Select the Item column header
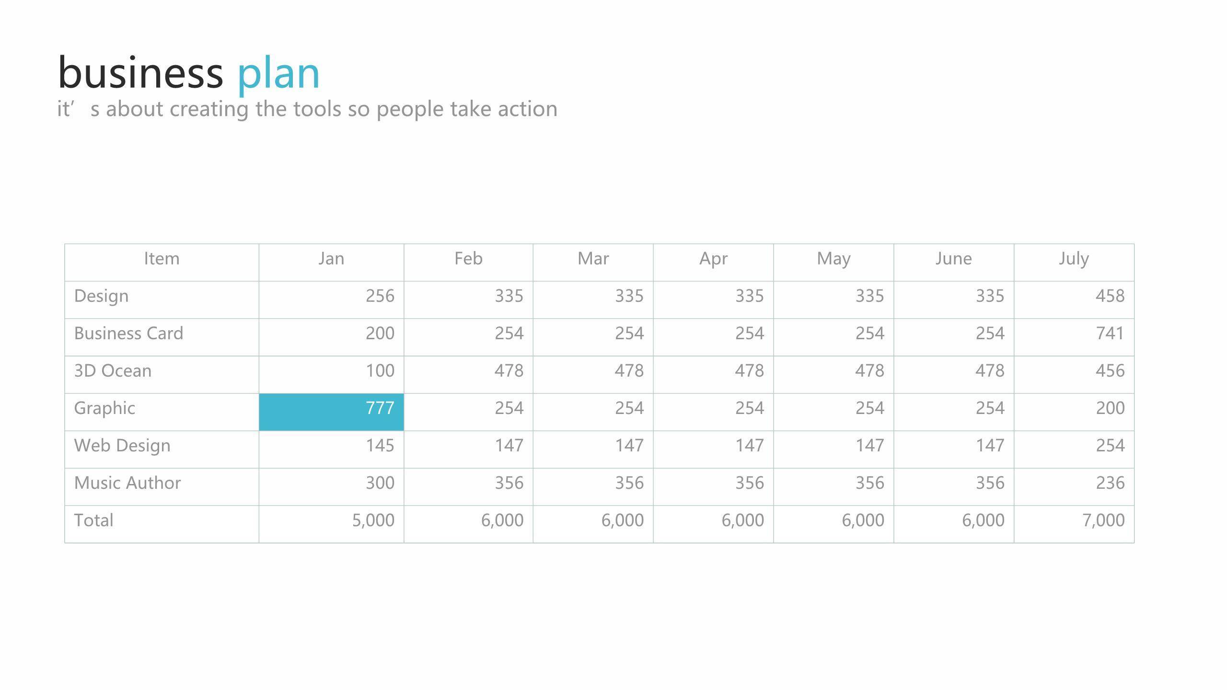 [162, 259]
